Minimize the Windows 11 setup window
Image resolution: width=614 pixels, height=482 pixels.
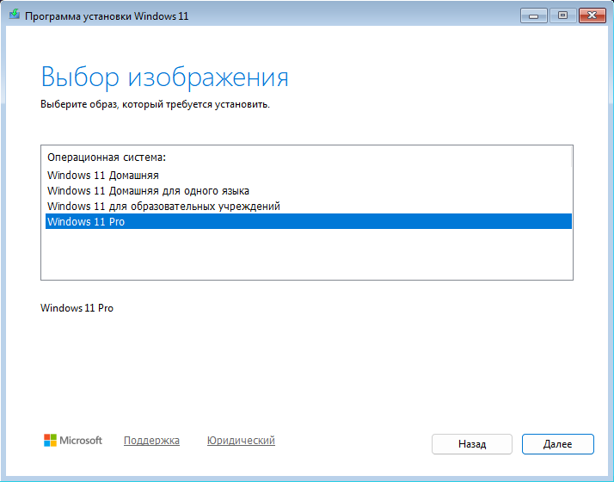pos(533,15)
